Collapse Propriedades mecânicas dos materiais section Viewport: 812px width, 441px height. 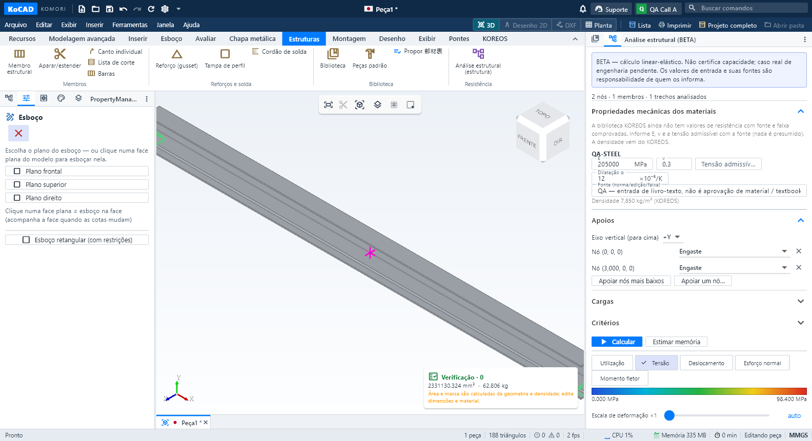[801, 111]
